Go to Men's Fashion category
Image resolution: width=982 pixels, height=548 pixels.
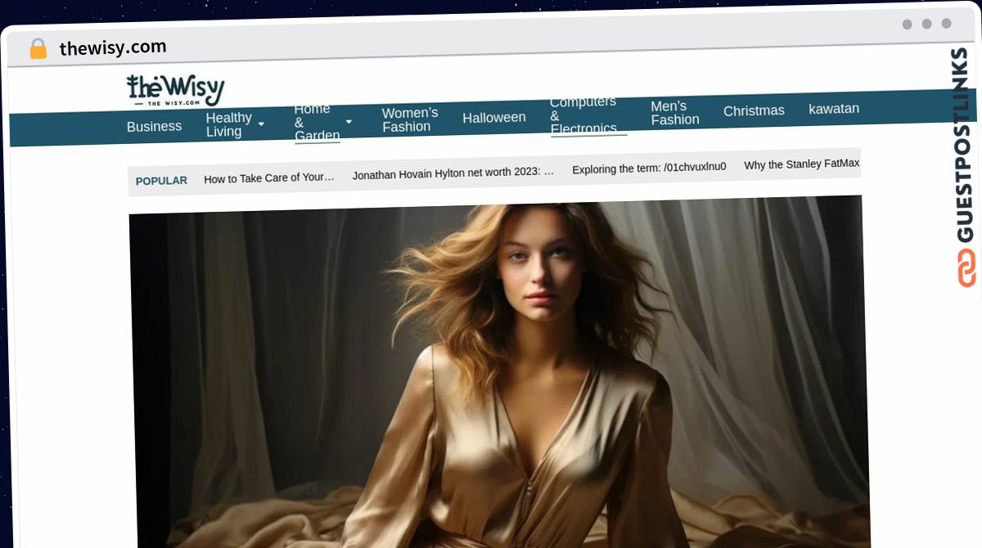coord(675,113)
